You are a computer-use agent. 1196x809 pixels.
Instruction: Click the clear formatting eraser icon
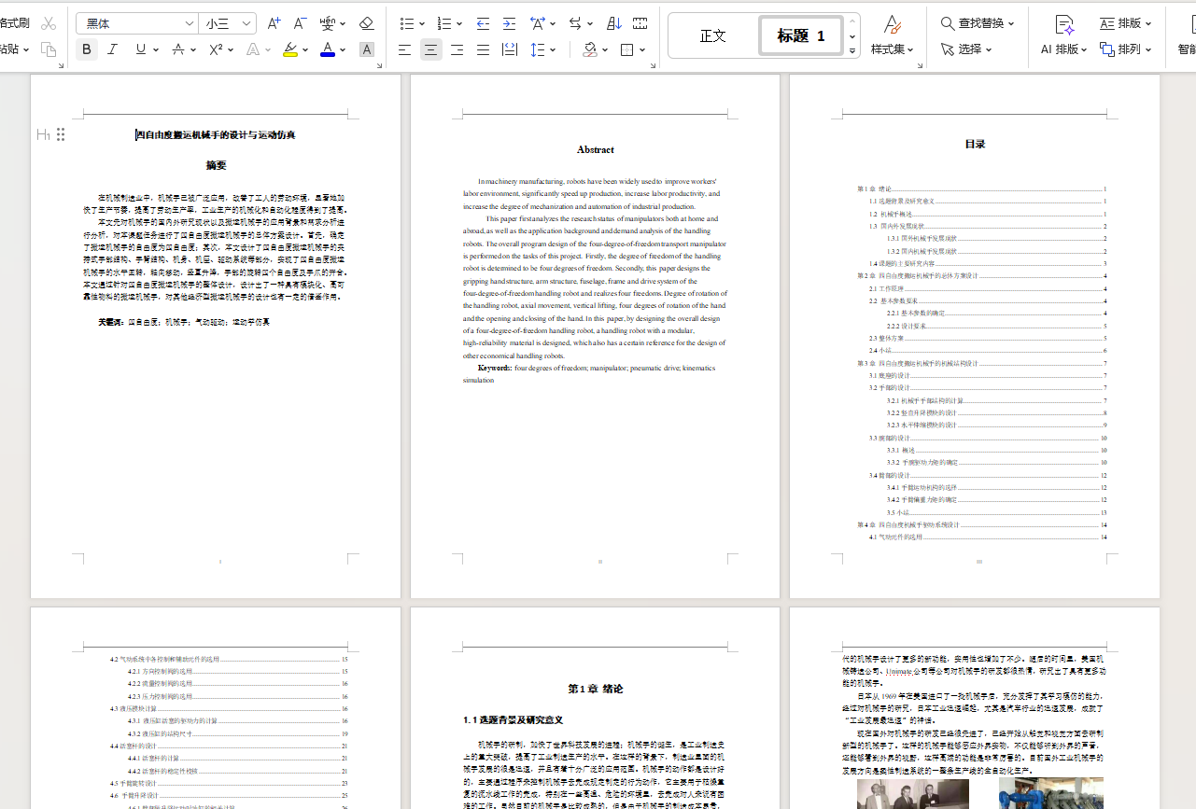pos(366,23)
